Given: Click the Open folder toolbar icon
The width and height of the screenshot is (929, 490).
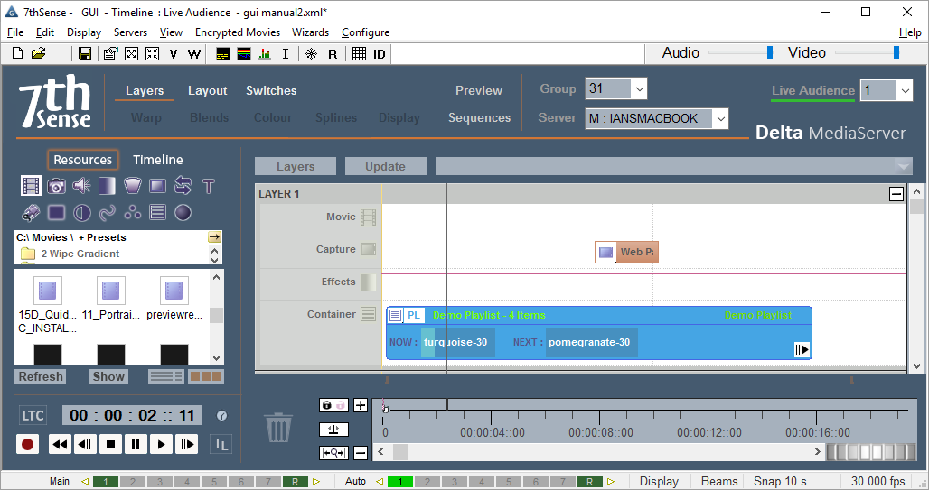Looking at the screenshot, I should click(39, 53).
